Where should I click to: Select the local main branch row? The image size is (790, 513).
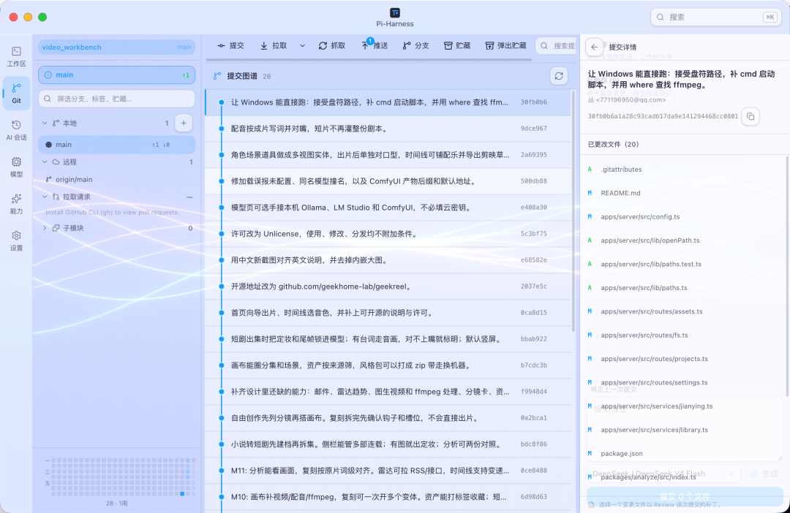click(x=116, y=145)
